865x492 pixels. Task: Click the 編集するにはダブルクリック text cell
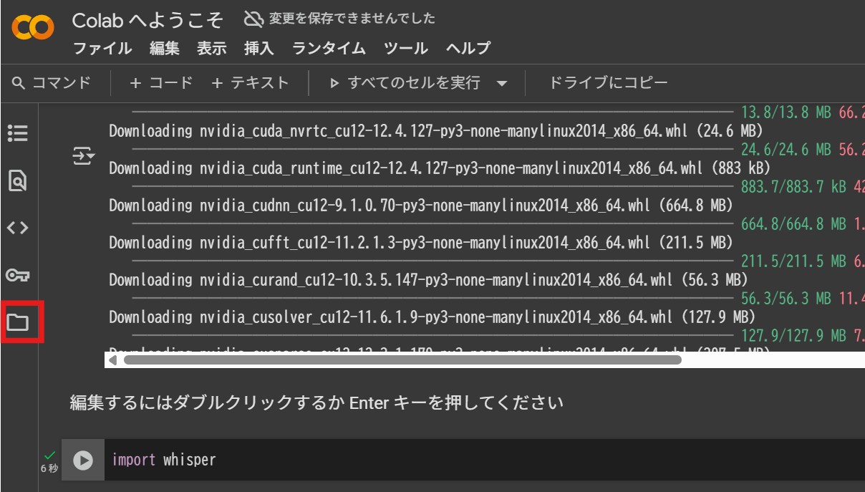(316, 402)
